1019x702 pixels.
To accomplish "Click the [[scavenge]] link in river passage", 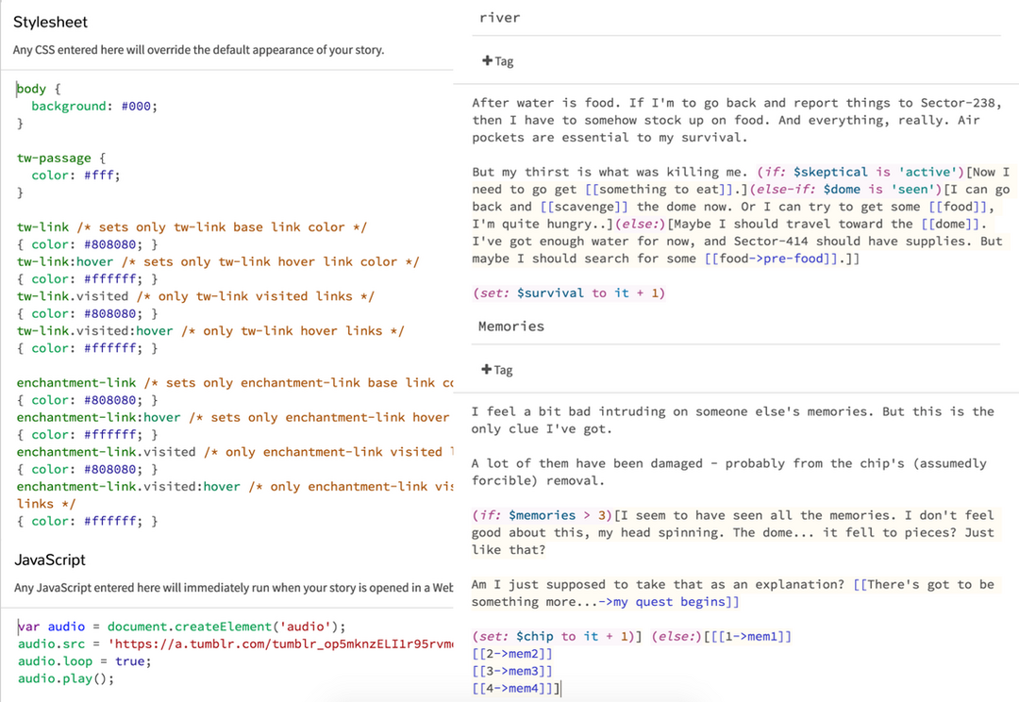I will (x=584, y=207).
